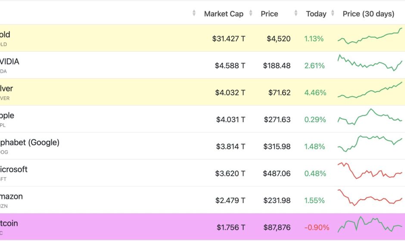
Task: Select the Price (30 days) column header
Action: [x=368, y=14]
